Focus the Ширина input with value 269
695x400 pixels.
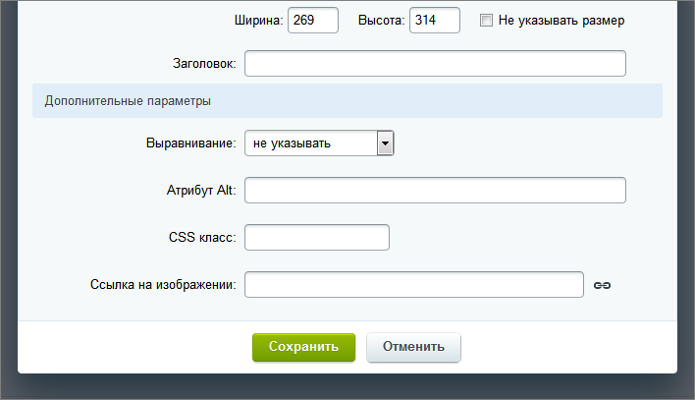313,20
